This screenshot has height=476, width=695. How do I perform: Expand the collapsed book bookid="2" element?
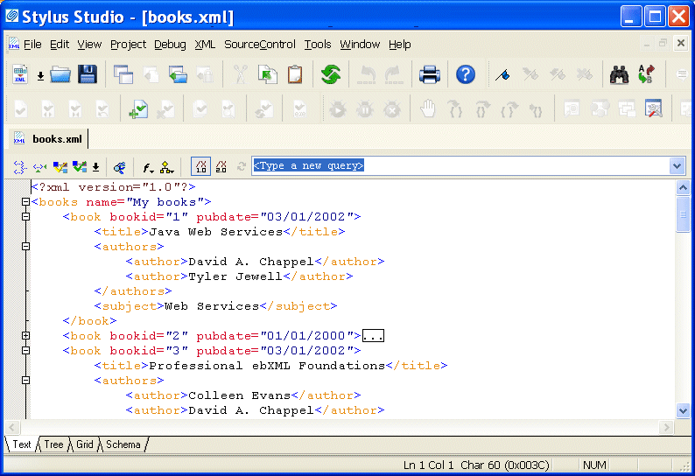(x=25, y=336)
